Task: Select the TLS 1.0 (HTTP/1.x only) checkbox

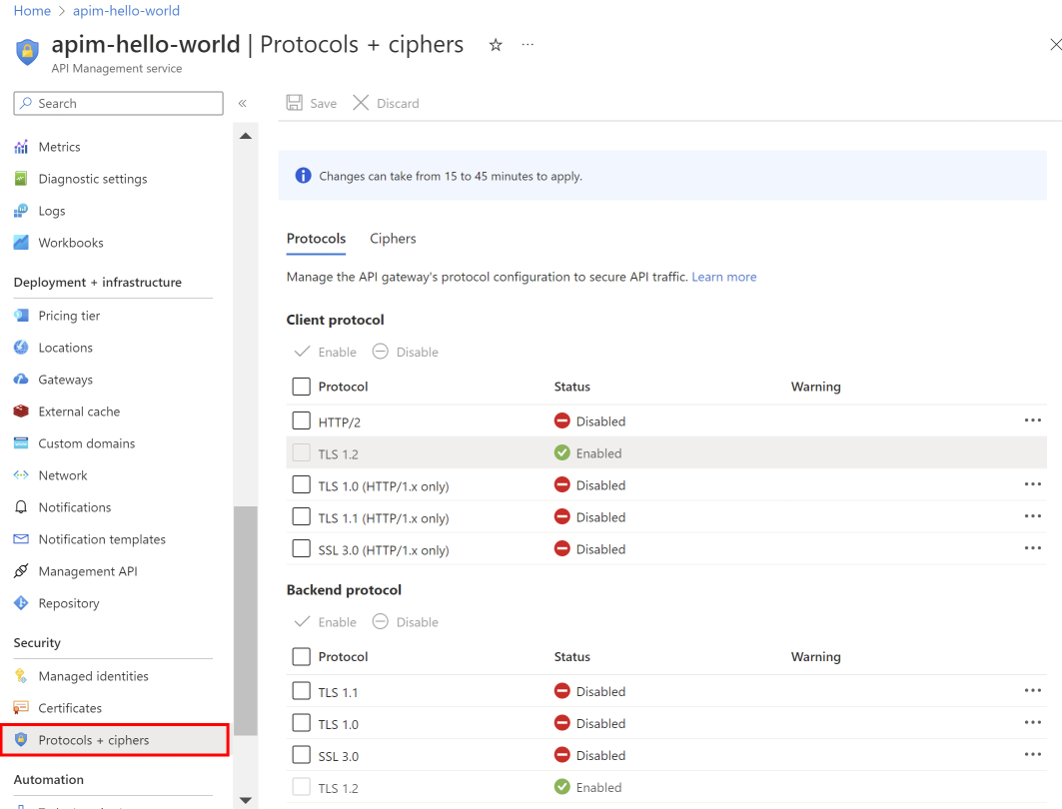Action: pyautogui.click(x=301, y=484)
